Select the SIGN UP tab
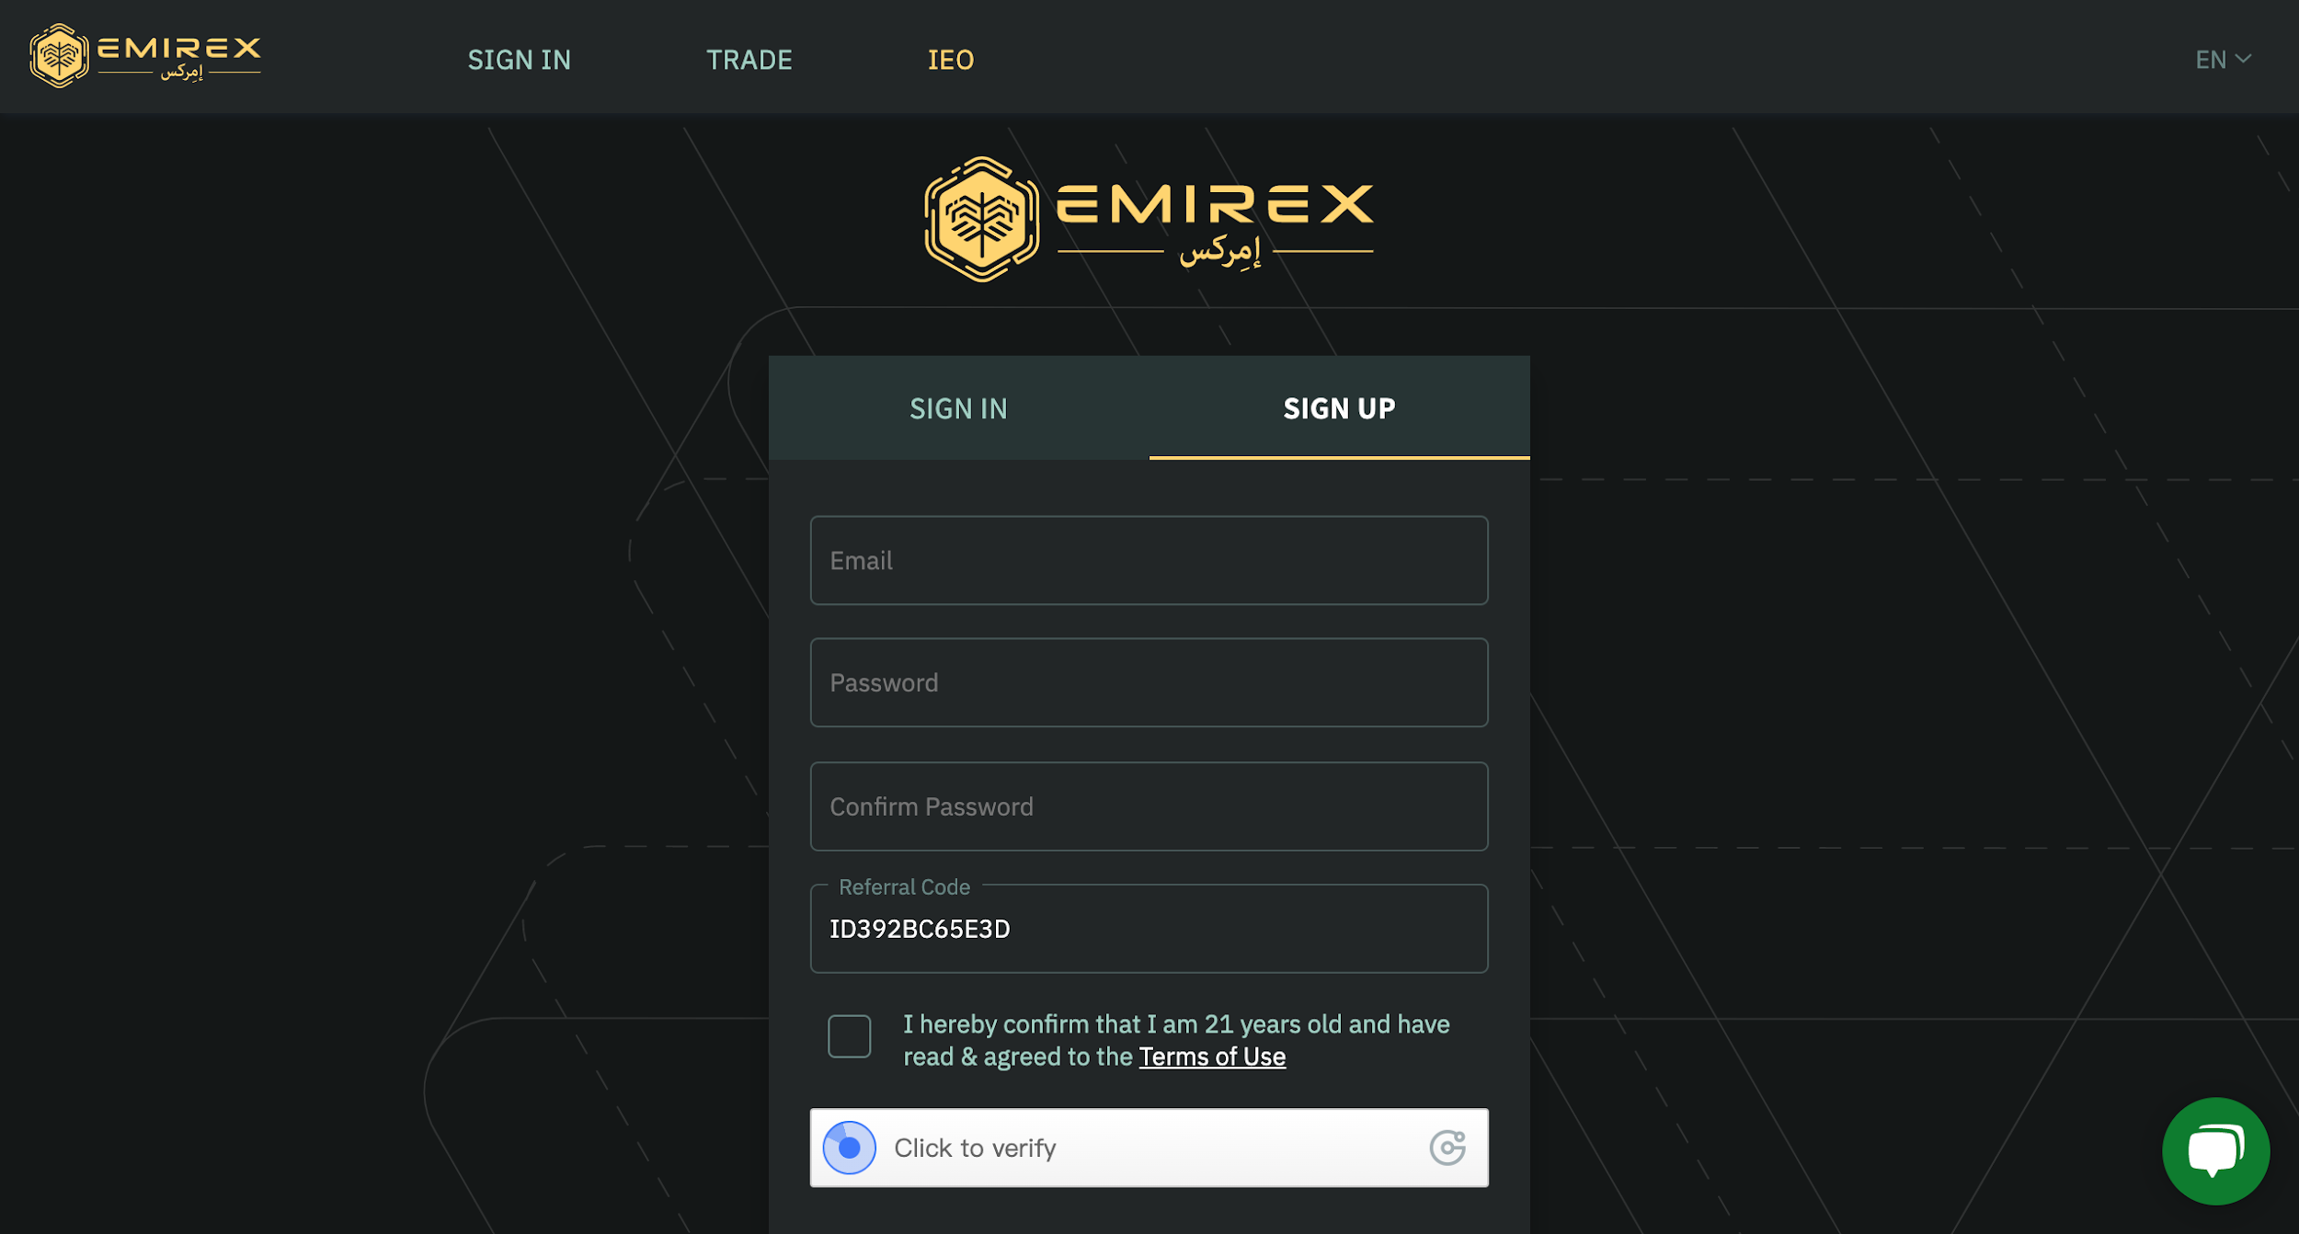 [1340, 407]
